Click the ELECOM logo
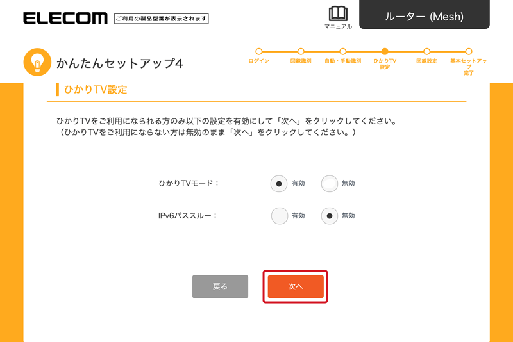Viewport: 513px width, 342px height. click(x=65, y=18)
